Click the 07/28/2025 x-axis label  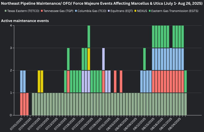(95, 124)
